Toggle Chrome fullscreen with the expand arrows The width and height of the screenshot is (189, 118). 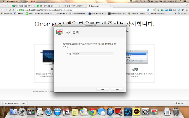(x=187, y=5)
